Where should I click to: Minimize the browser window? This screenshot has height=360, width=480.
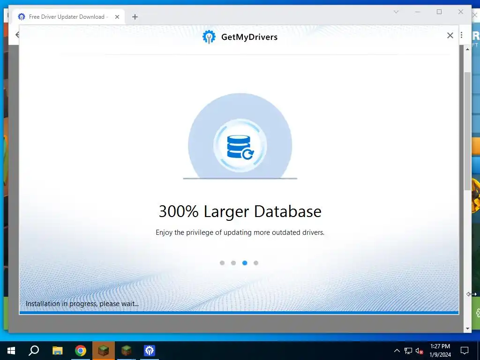(x=418, y=12)
